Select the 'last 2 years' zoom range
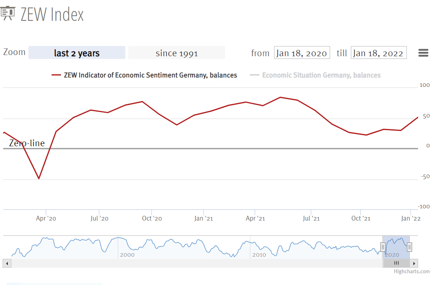 (77, 53)
